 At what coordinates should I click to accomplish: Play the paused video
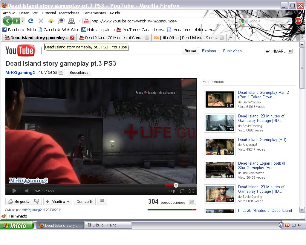[14, 191]
